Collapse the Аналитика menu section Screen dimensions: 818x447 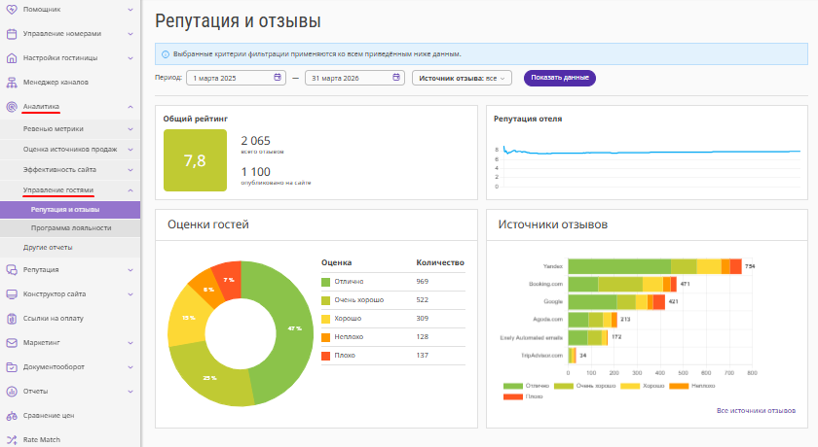(130, 107)
